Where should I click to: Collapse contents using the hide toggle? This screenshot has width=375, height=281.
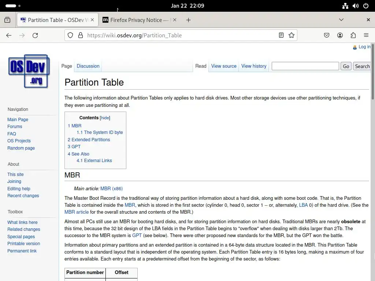point(105,118)
